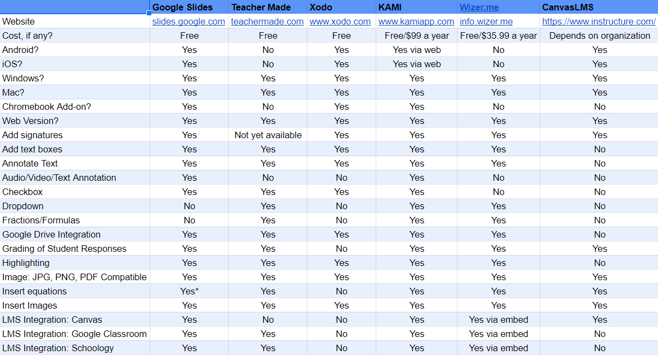Open the info.wizer.me link

pos(486,21)
